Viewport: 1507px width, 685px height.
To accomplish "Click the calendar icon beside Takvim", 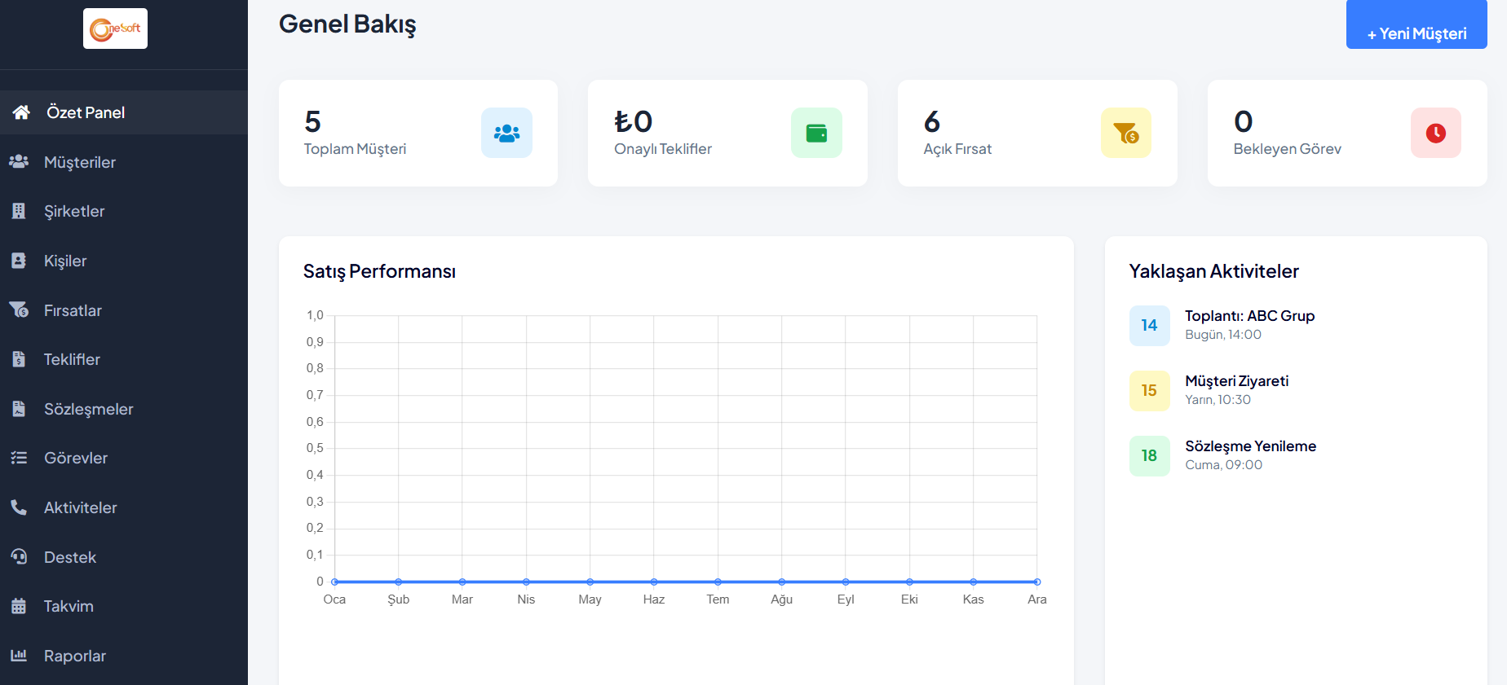I will point(19,606).
